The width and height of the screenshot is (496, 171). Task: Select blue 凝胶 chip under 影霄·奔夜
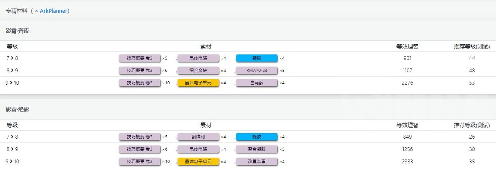click(x=257, y=58)
